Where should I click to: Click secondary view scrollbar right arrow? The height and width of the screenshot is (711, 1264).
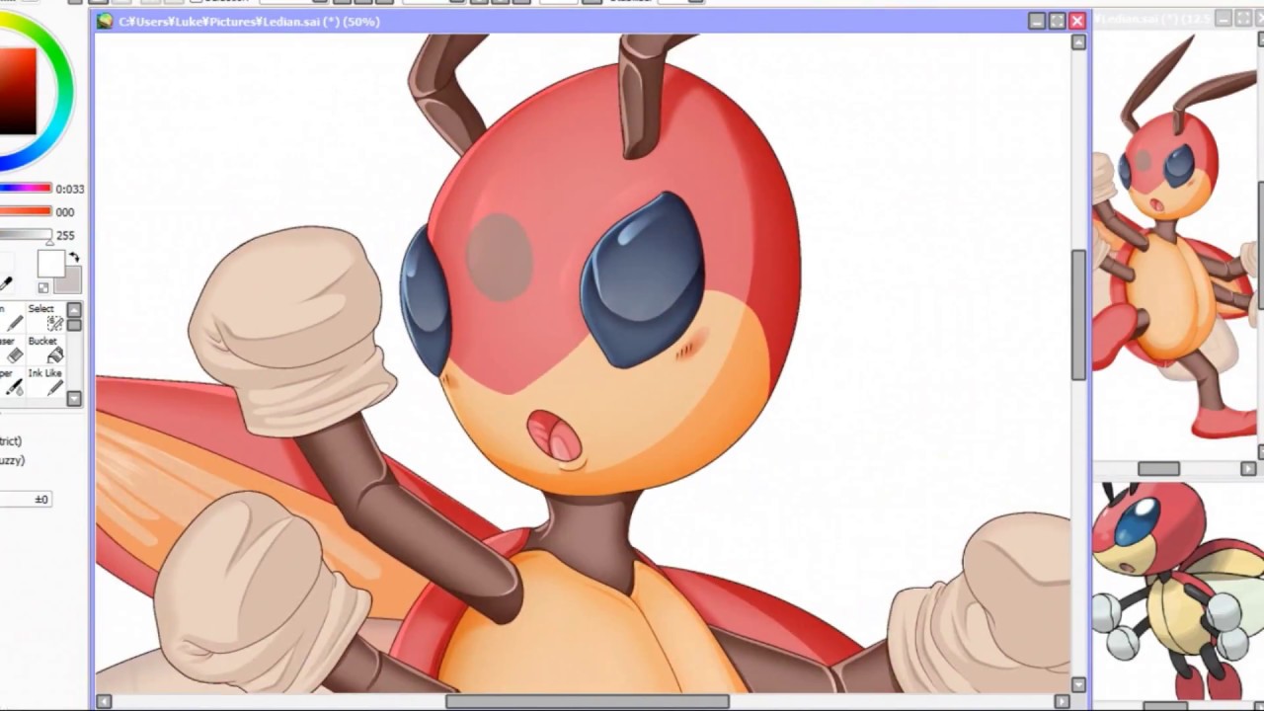point(1248,468)
